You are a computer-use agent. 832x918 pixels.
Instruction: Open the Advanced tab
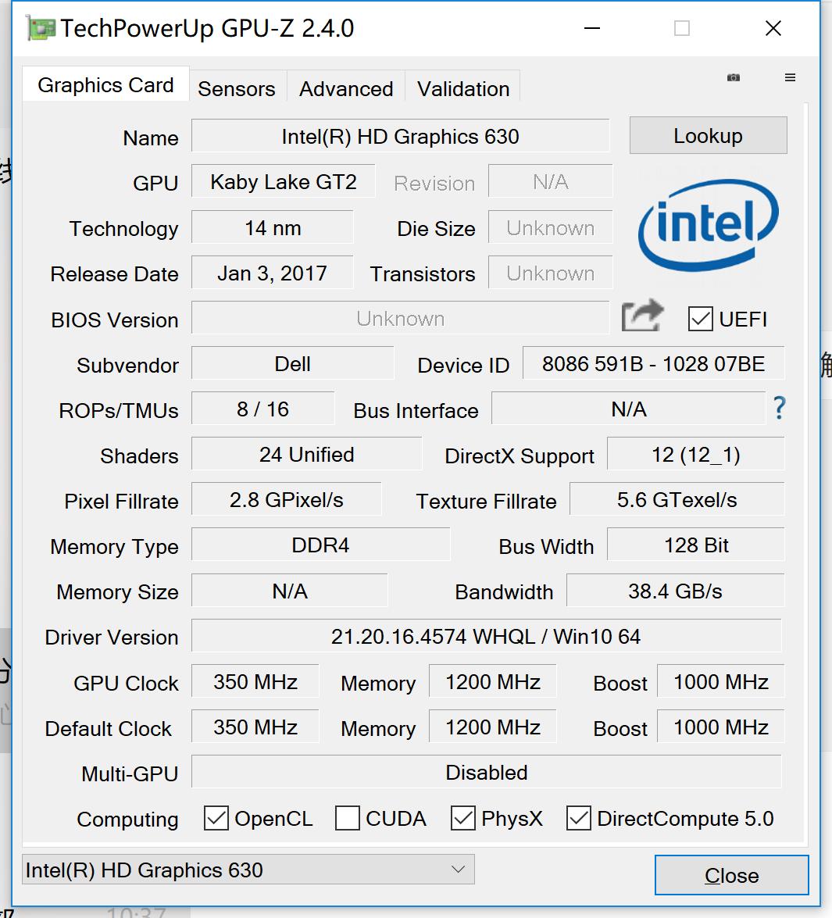click(345, 88)
